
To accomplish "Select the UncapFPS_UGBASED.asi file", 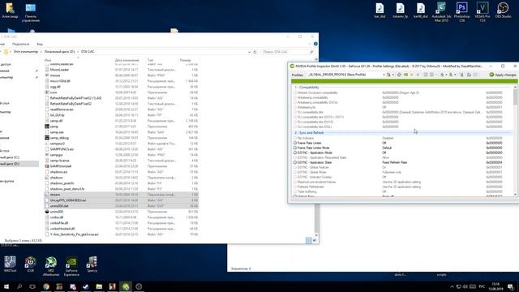I will coord(121,200).
